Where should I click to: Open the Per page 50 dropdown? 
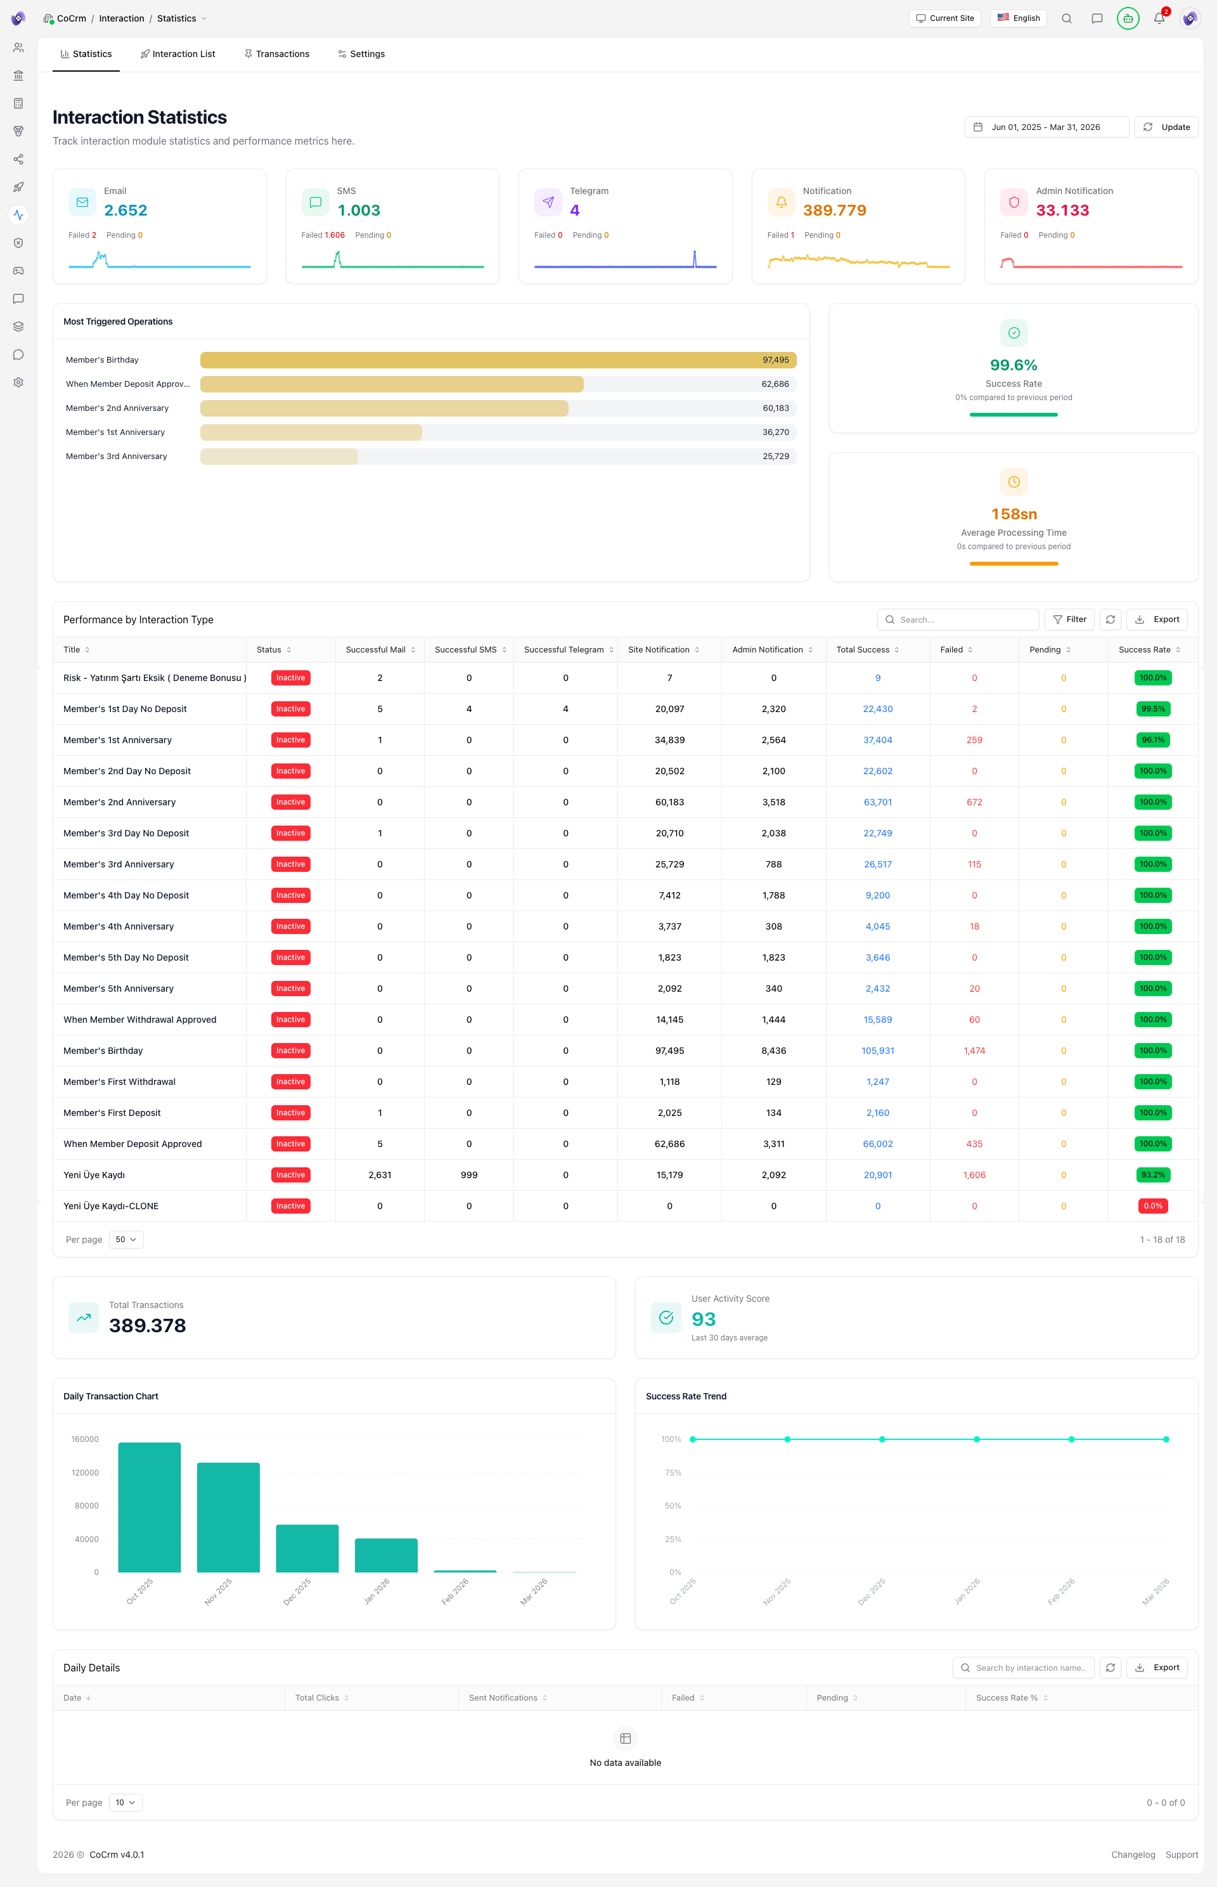pos(126,1240)
